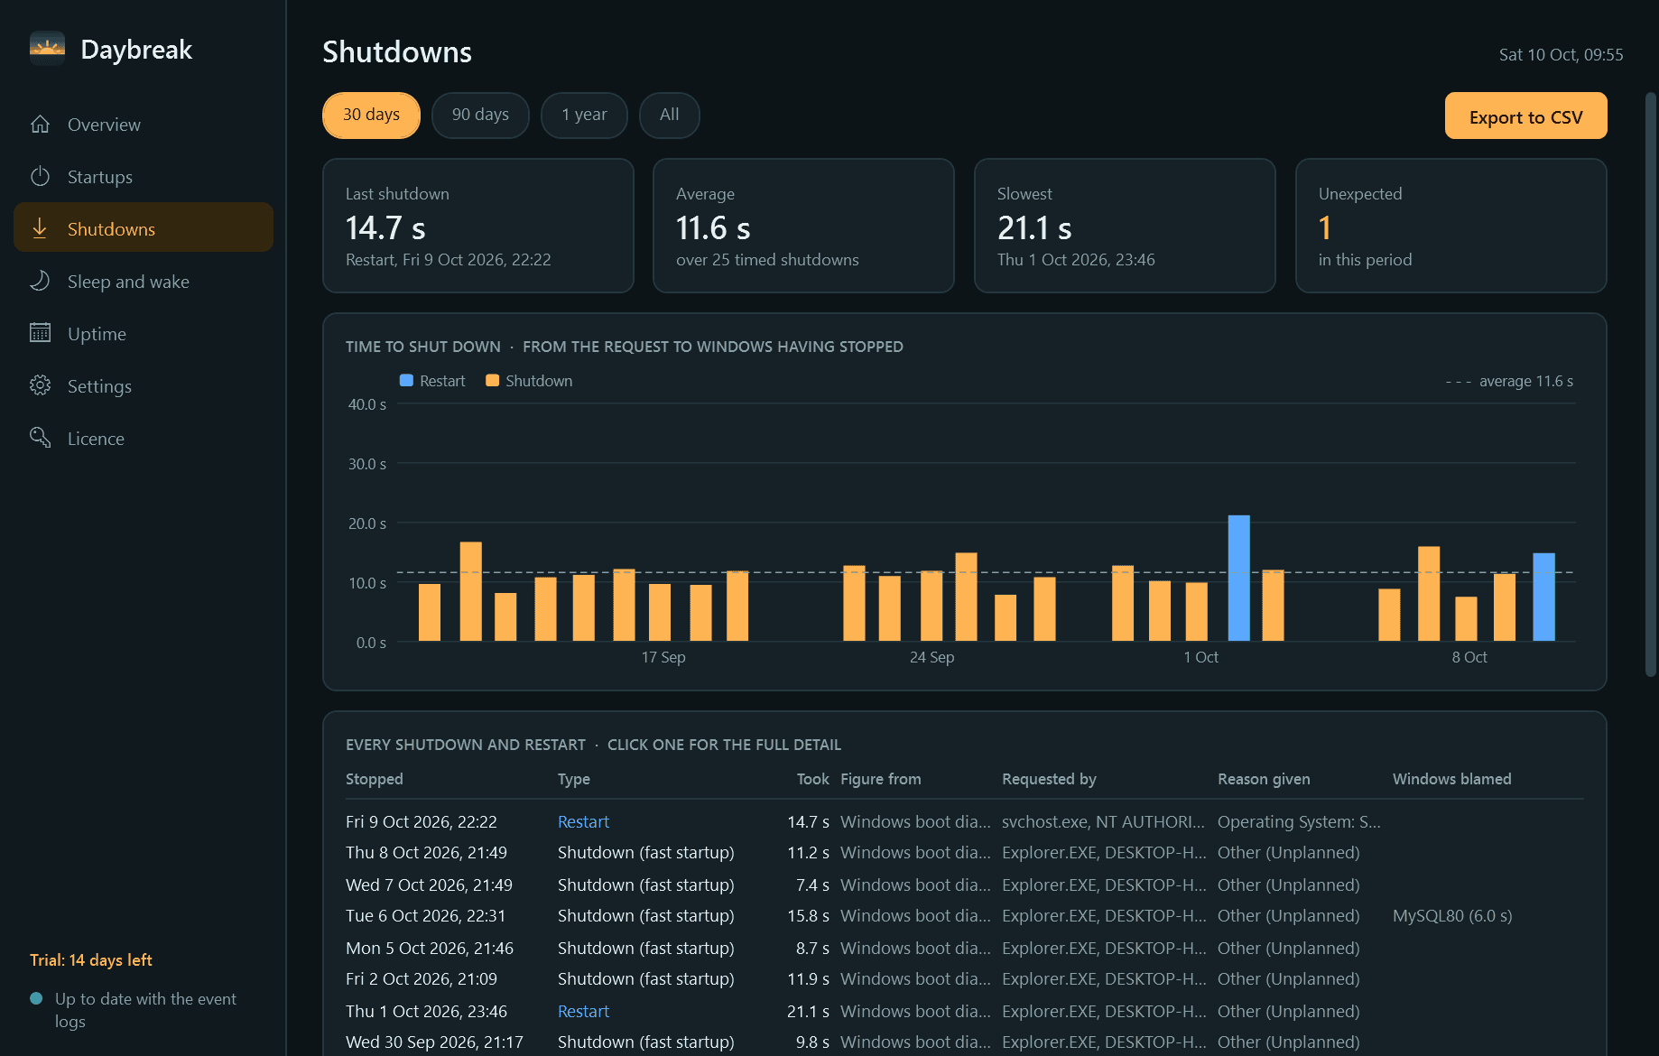The image size is (1659, 1056).
Task: Click the 15.8 s took value
Action: point(808,916)
